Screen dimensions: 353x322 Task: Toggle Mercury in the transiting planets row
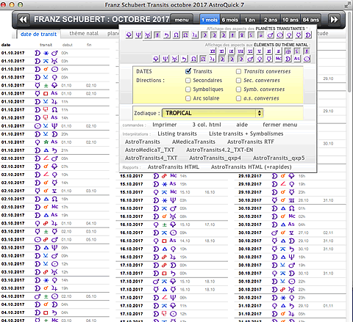[299, 35]
